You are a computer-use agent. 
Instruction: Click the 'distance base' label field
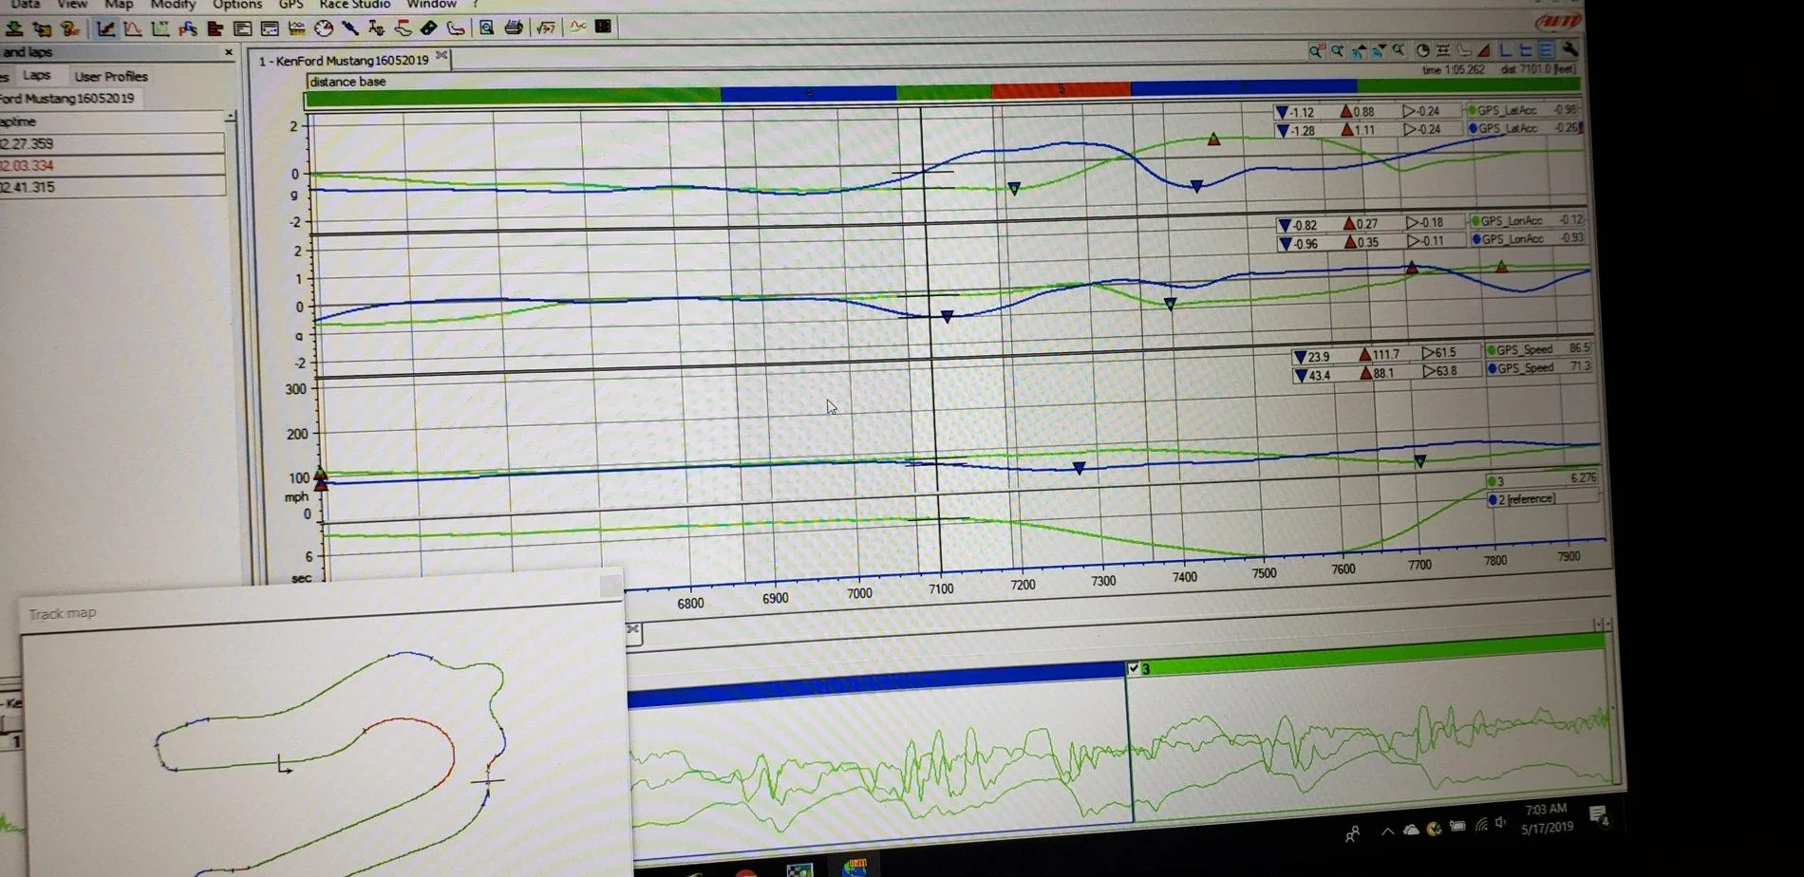point(348,82)
